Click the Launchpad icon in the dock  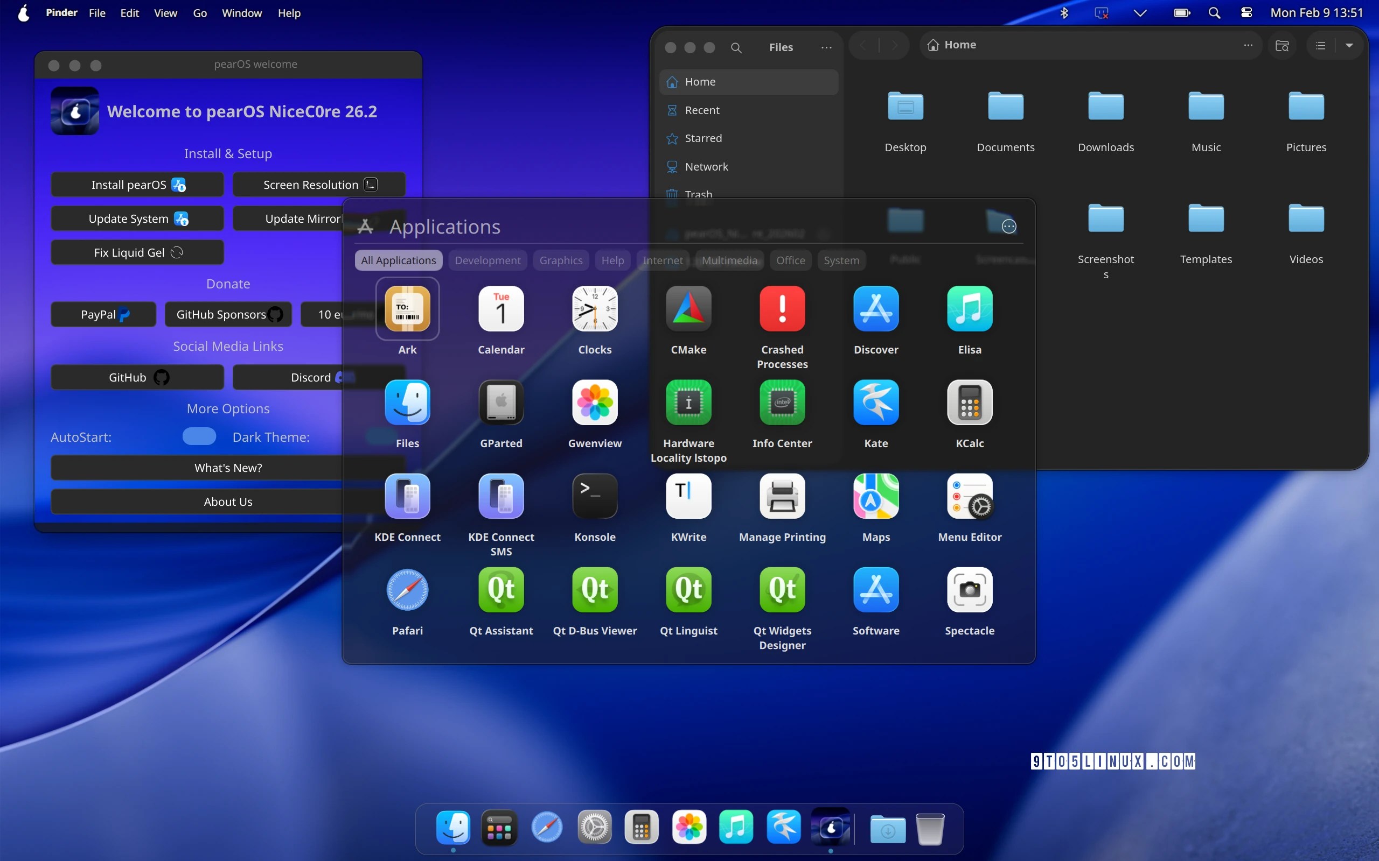(499, 828)
